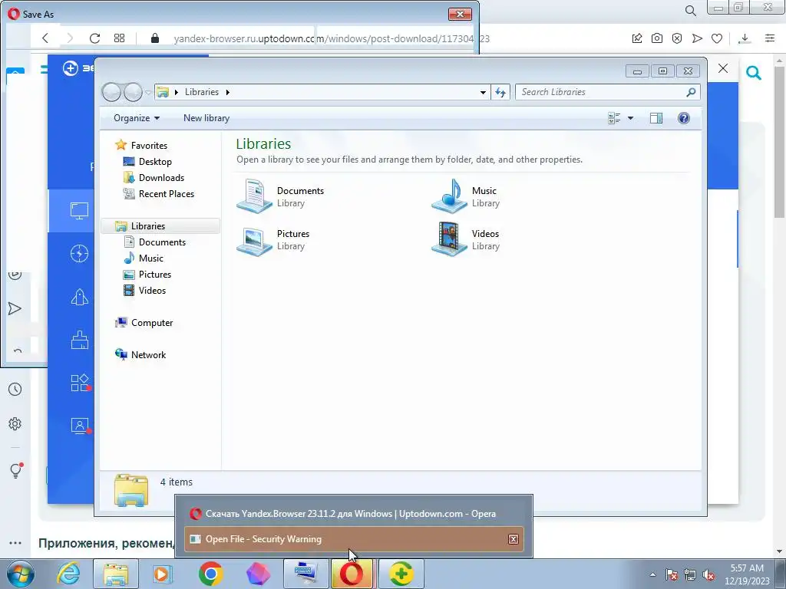Open the Organize menu
786x589 pixels.
pyautogui.click(x=137, y=118)
